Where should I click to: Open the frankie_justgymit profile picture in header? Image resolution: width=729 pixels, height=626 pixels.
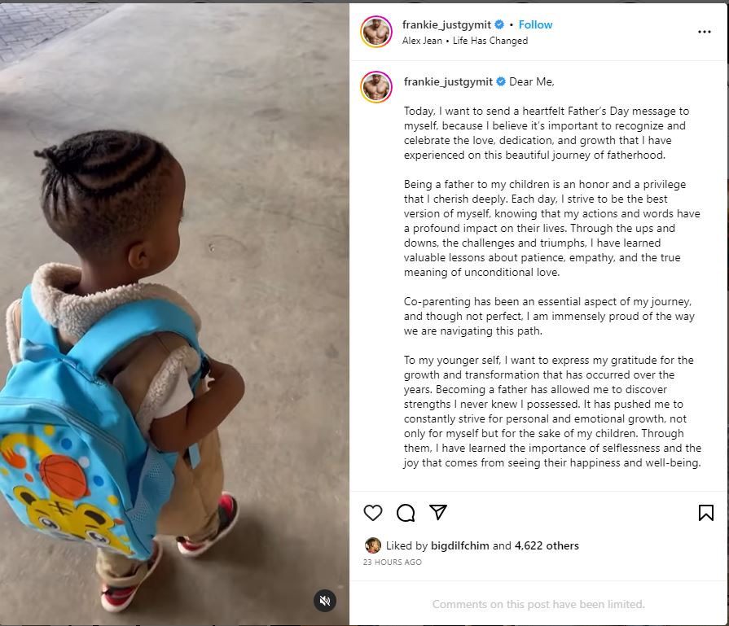376,32
